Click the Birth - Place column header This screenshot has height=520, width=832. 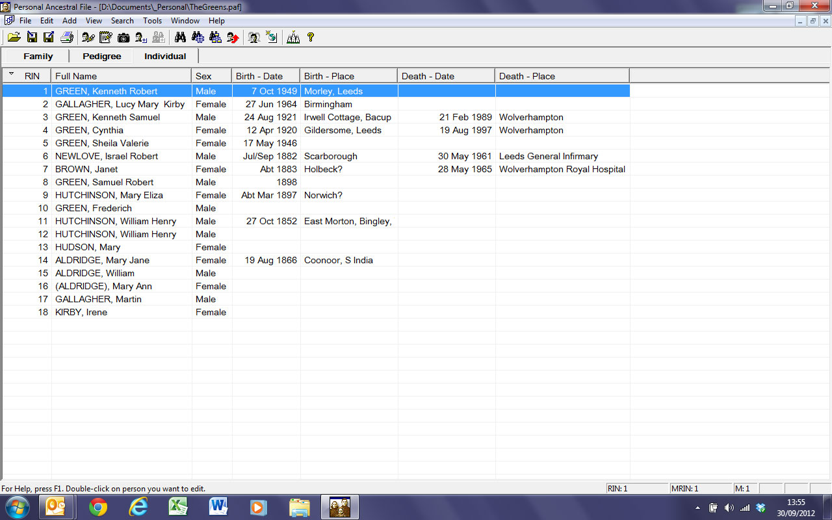pos(348,76)
